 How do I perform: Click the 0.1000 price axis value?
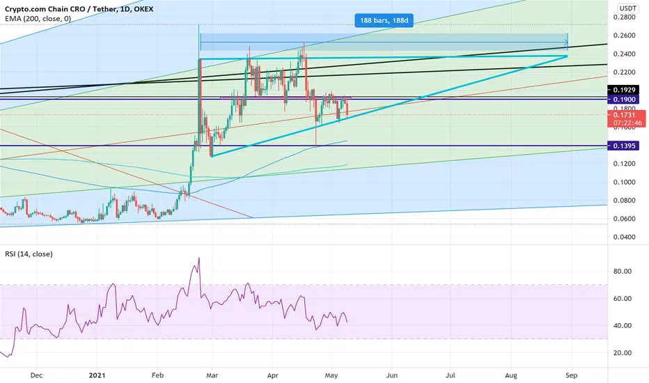[x=624, y=182]
